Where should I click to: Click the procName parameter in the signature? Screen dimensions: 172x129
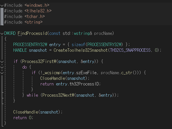103,33
